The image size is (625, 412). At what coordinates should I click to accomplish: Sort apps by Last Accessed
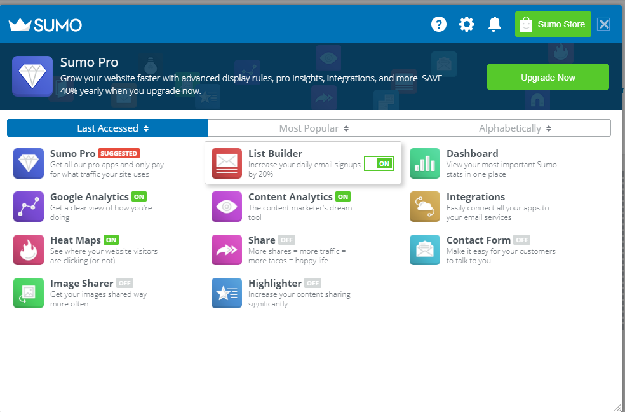click(x=107, y=128)
